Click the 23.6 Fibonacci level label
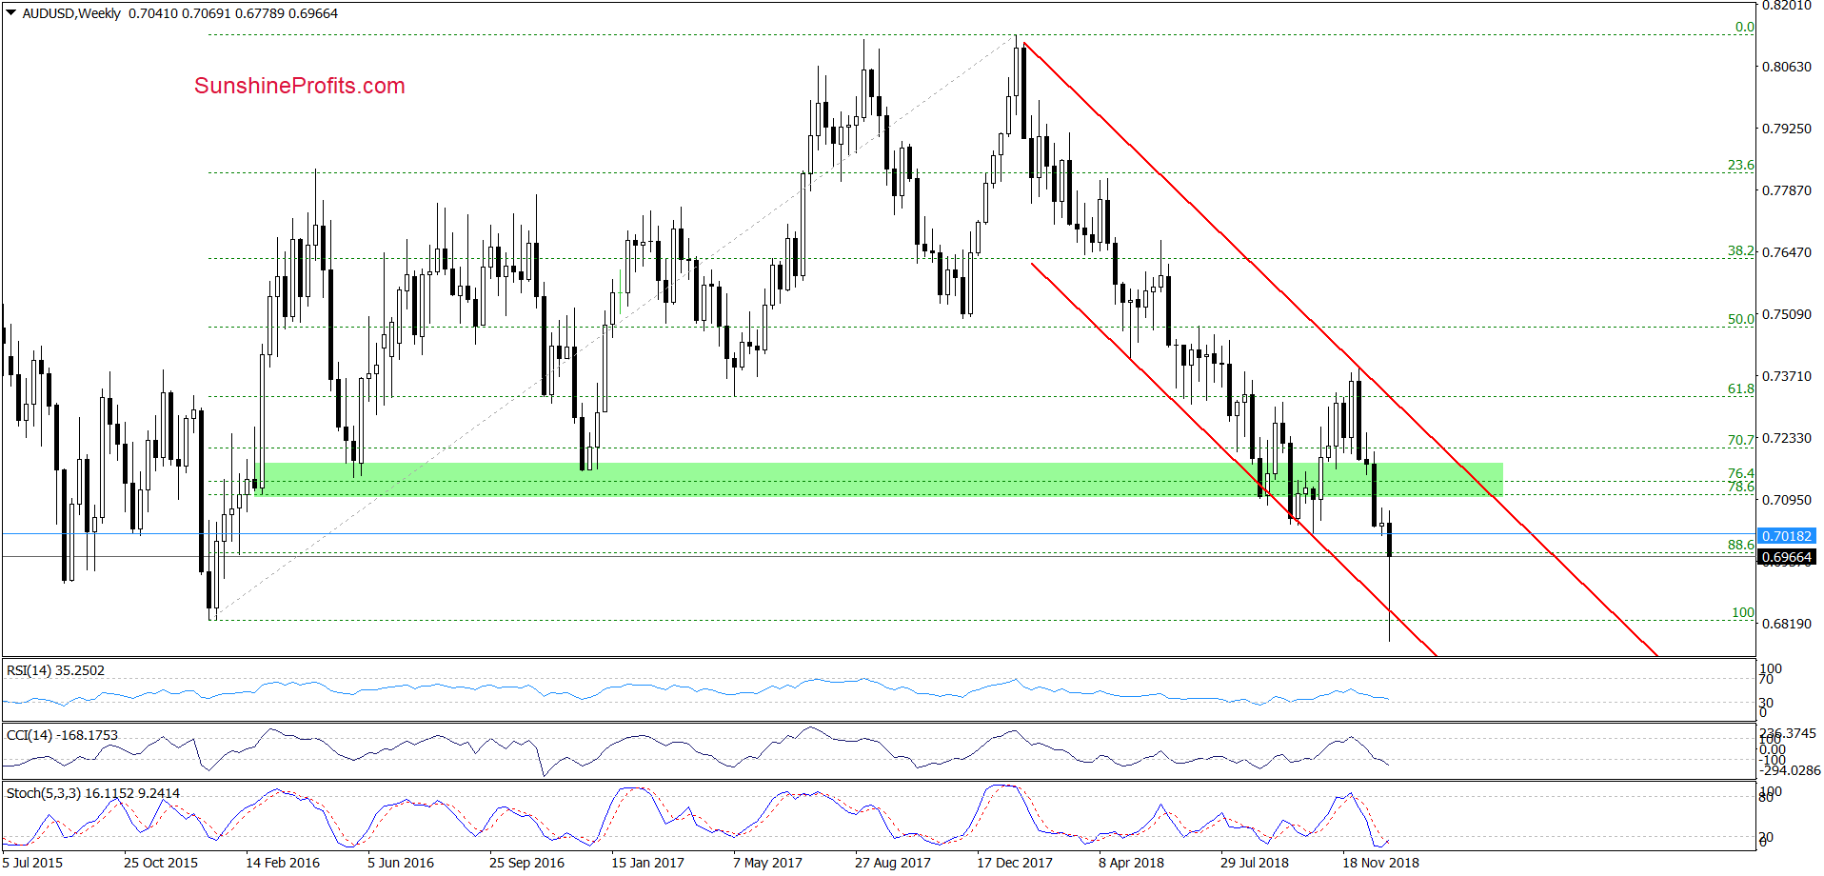 (x=1741, y=166)
